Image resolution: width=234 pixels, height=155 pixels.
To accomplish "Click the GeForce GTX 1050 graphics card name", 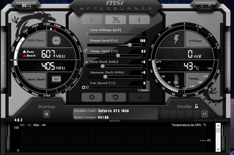I will (113, 111).
